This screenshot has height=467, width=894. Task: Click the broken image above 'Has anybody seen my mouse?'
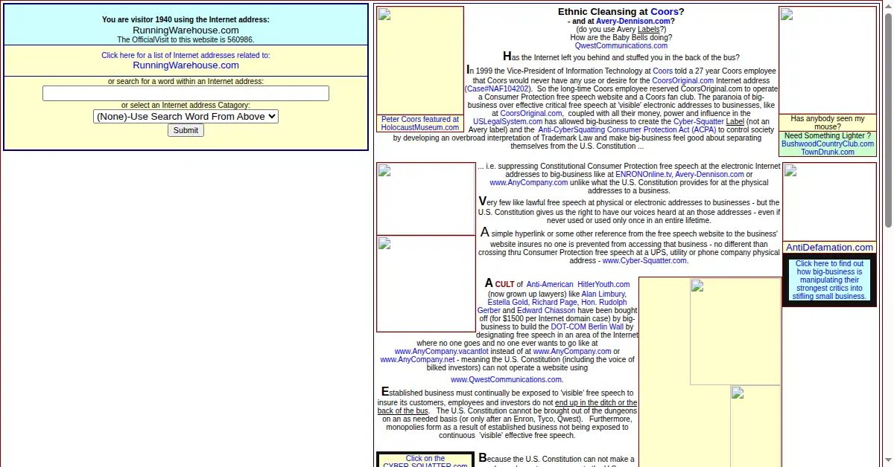coord(828,60)
